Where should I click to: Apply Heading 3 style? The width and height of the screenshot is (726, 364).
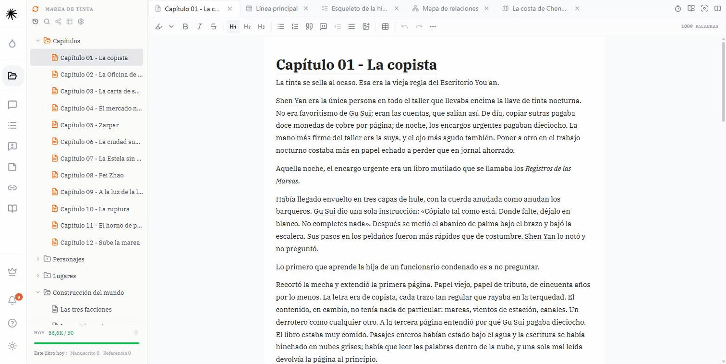261,26
